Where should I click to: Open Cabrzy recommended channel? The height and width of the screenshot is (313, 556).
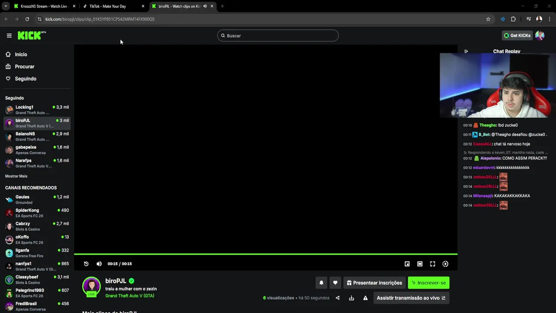[37, 226]
